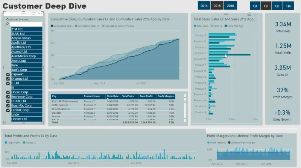Click focus mode icon on customer slicer

coord(33,13)
